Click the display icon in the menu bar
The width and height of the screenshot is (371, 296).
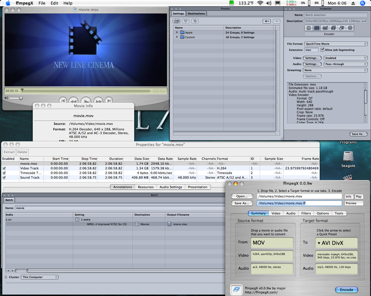coord(278,3)
